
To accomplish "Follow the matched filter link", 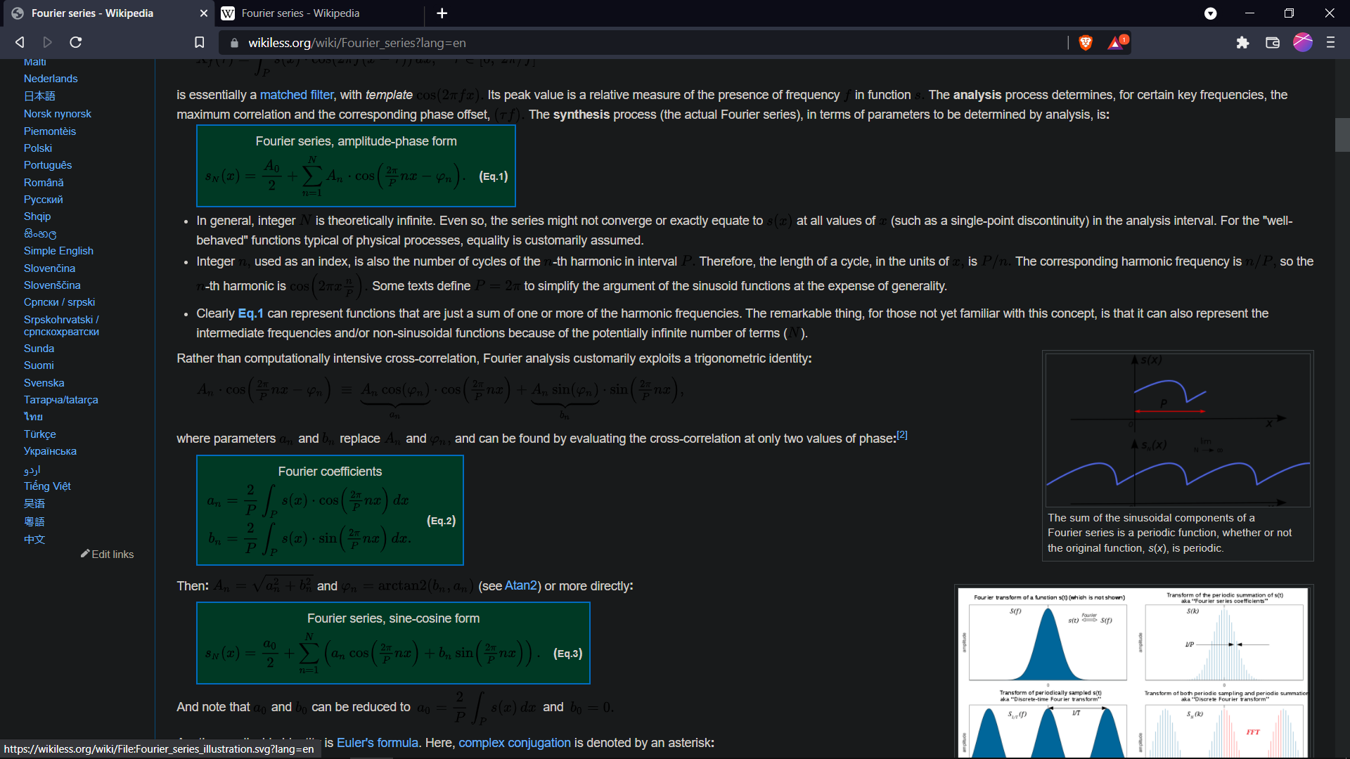I will [x=297, y=94].
